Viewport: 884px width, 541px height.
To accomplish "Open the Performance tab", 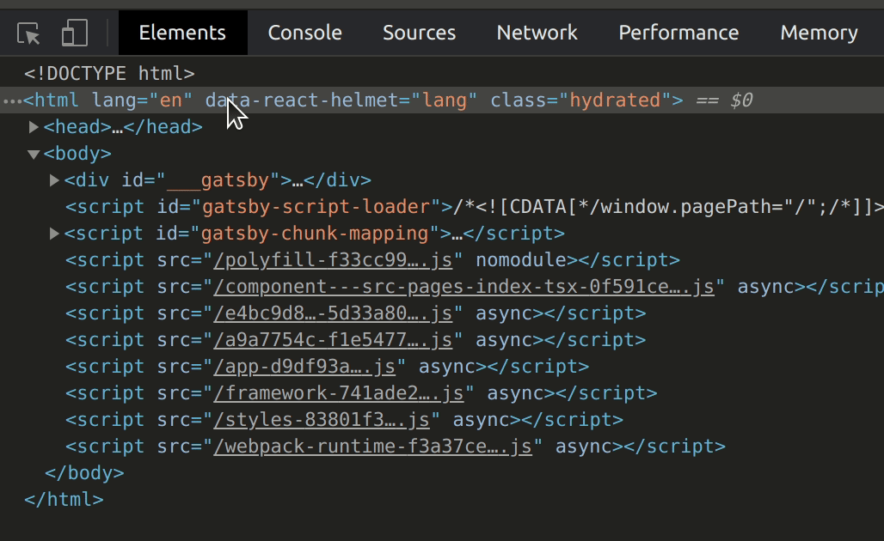I will pyautogui.click(x=678, y=33).
